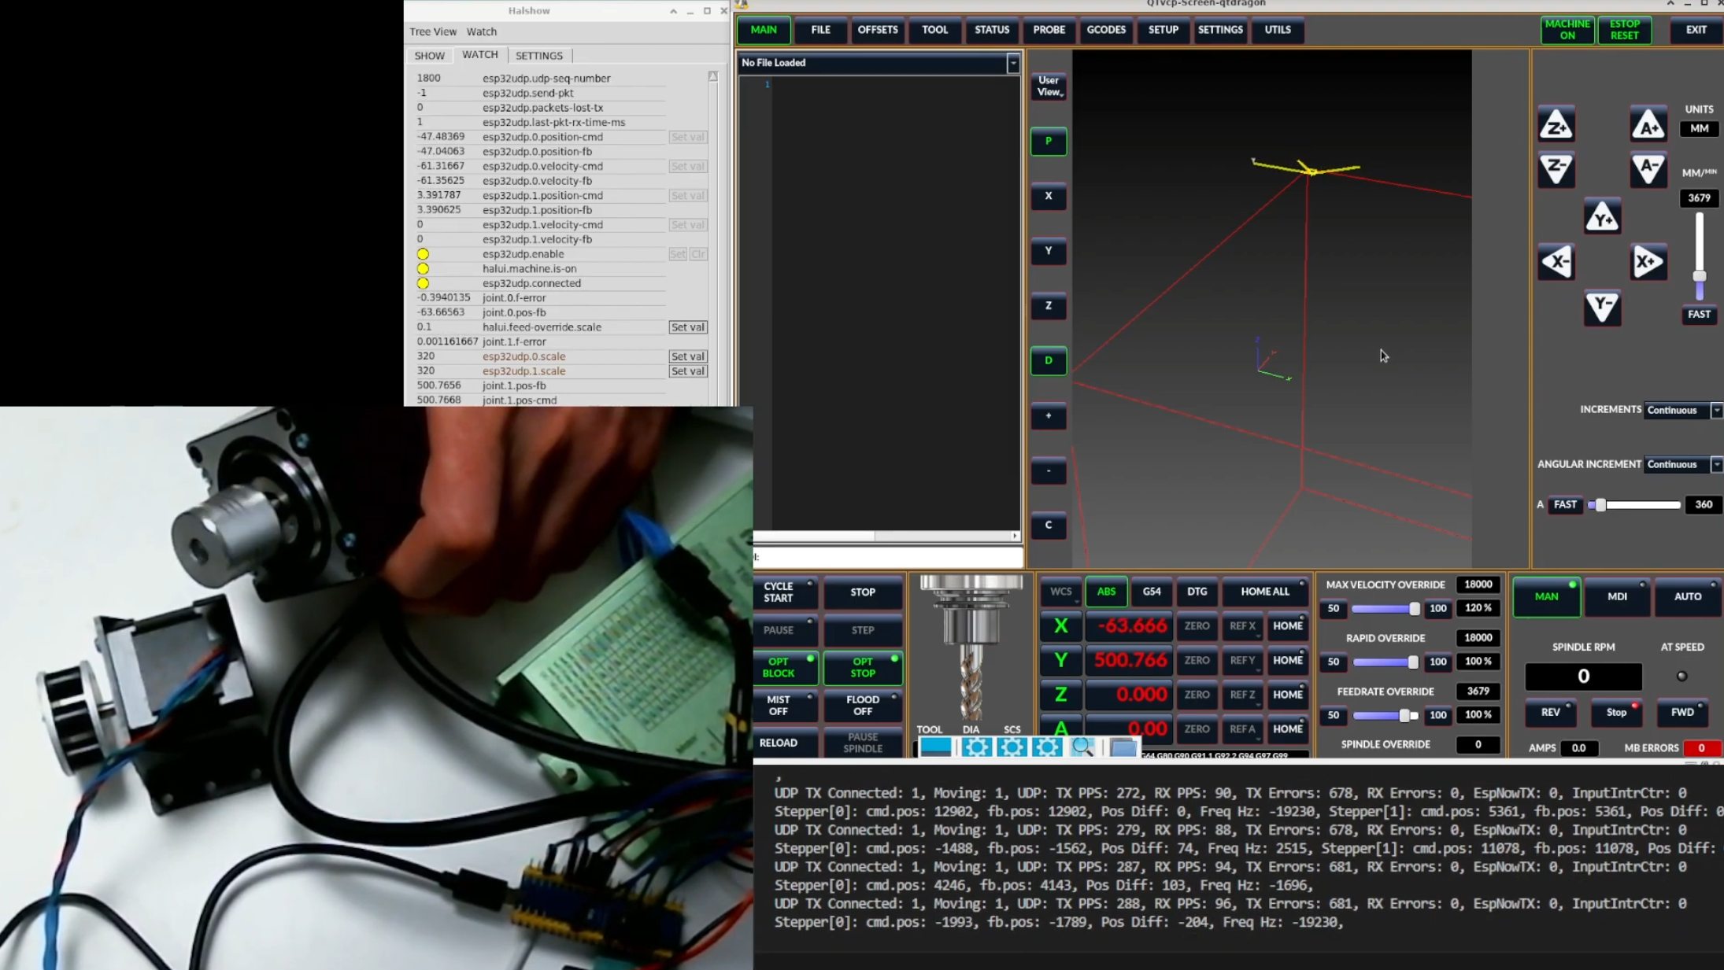
Task: Toggle OPT STOP button
Action: tap(862, 667)
